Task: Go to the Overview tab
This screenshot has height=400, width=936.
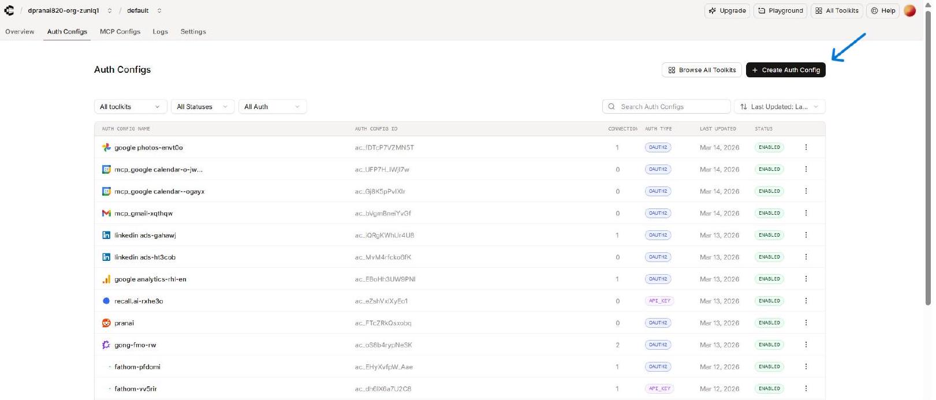Action: tap(20, 32)
